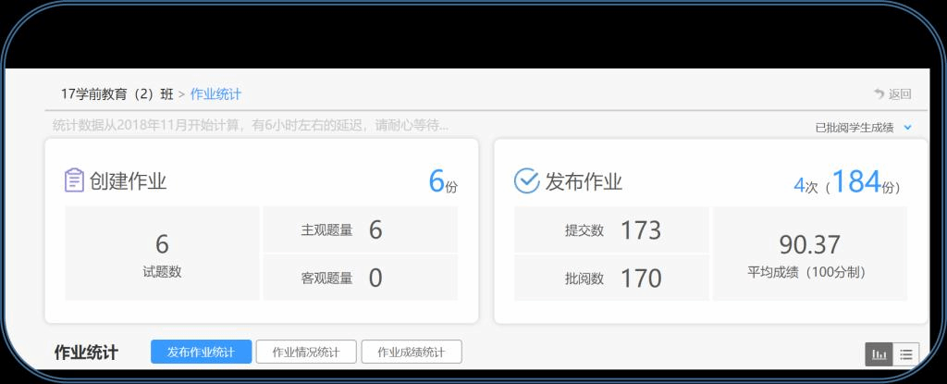The image size is (947, 384).
Task: Click the 4次 publish count
Action: [x=806, y=184]
